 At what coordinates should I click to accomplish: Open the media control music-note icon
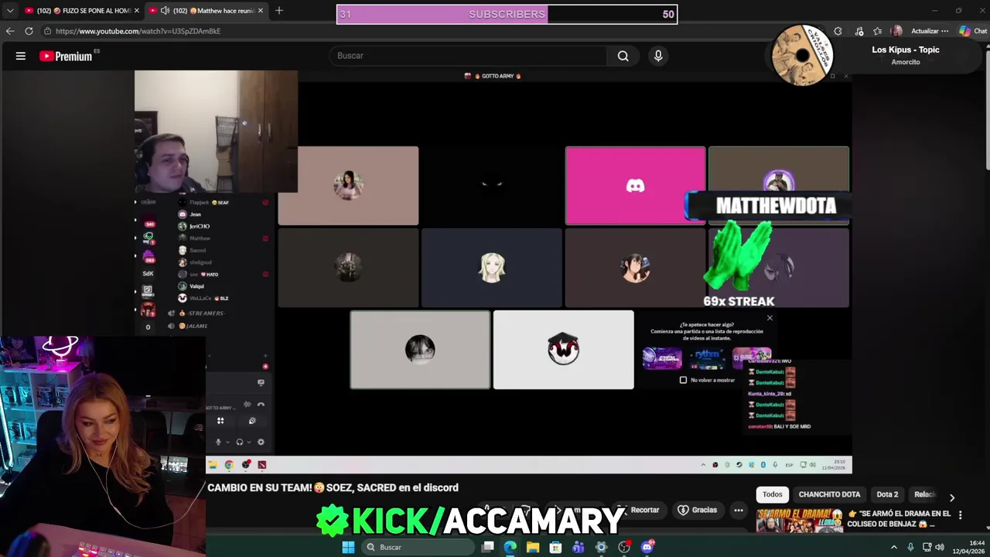pos(859,31)
